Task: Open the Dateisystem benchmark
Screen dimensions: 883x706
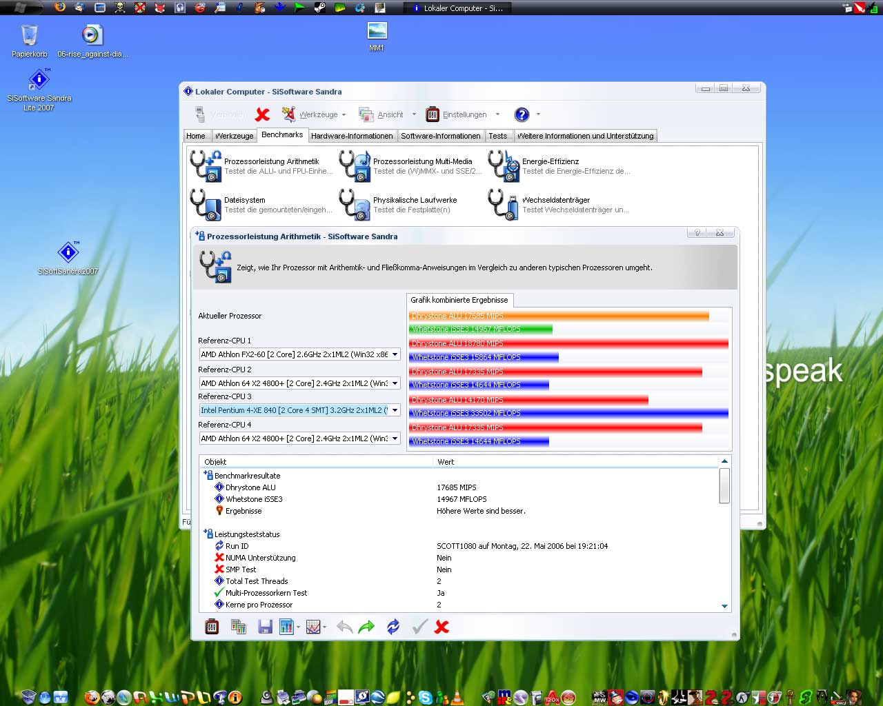Action: click(206, 204)
